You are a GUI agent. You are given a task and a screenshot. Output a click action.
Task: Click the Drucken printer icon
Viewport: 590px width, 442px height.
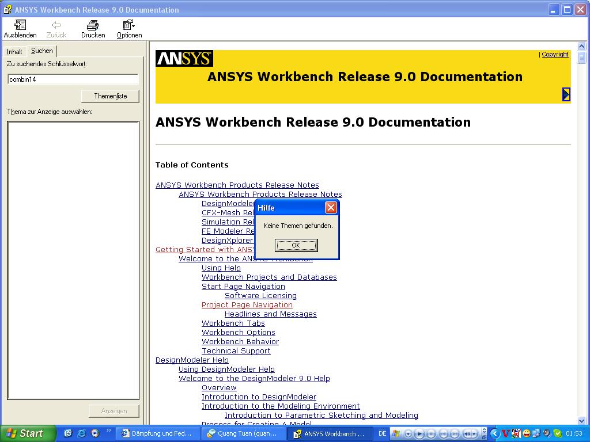tap(93, 25)
